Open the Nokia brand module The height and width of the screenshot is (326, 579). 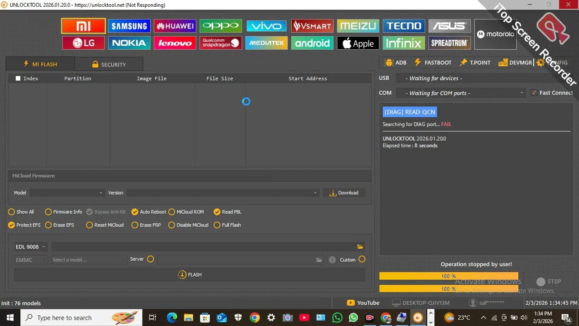(129, 43)
